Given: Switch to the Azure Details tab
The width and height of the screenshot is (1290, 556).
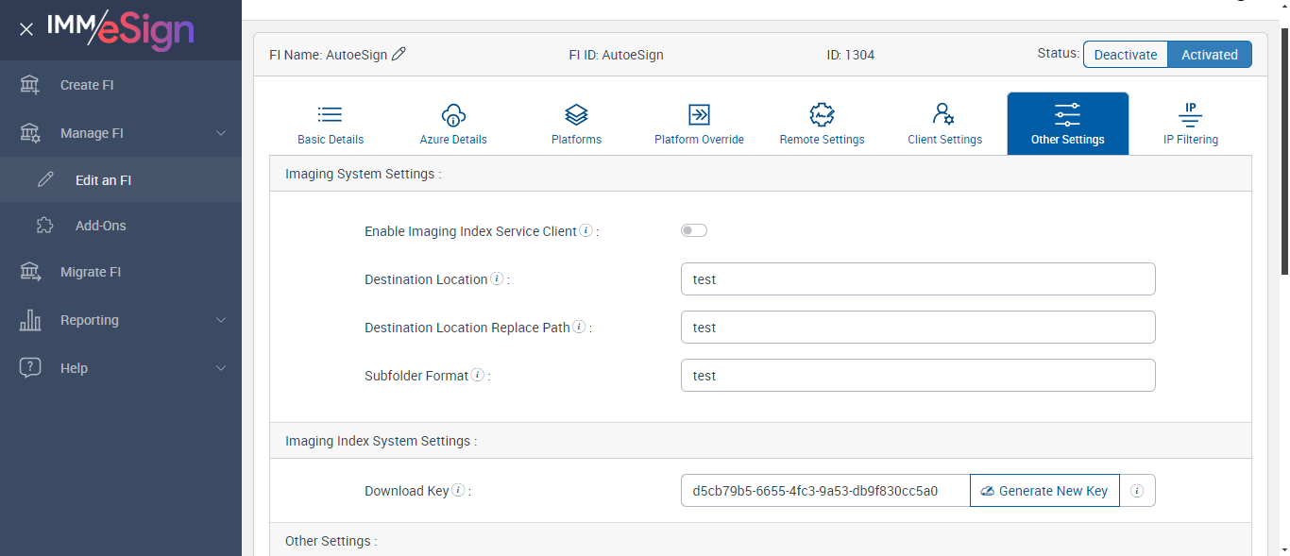Looking at the screenshot, I should [x=453, y=124].
